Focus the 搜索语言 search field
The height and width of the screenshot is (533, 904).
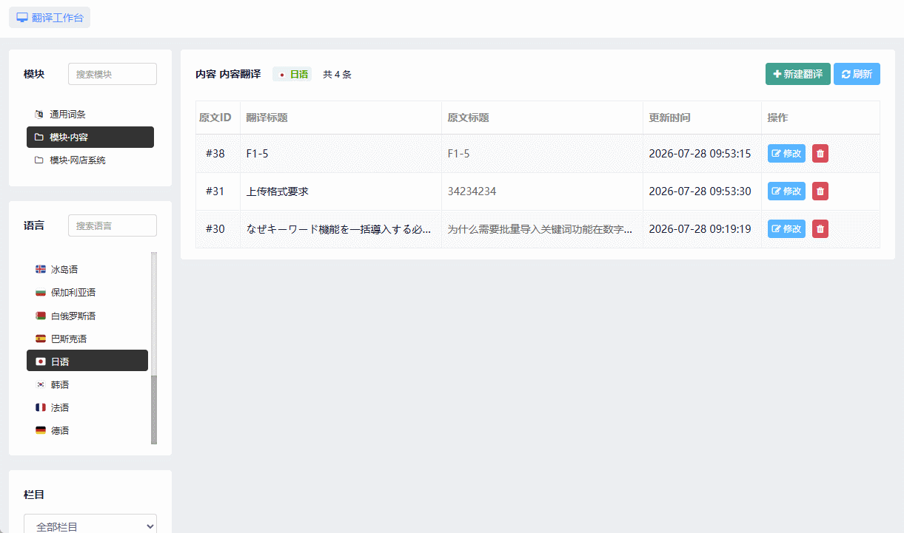click(x=113, y=225)
